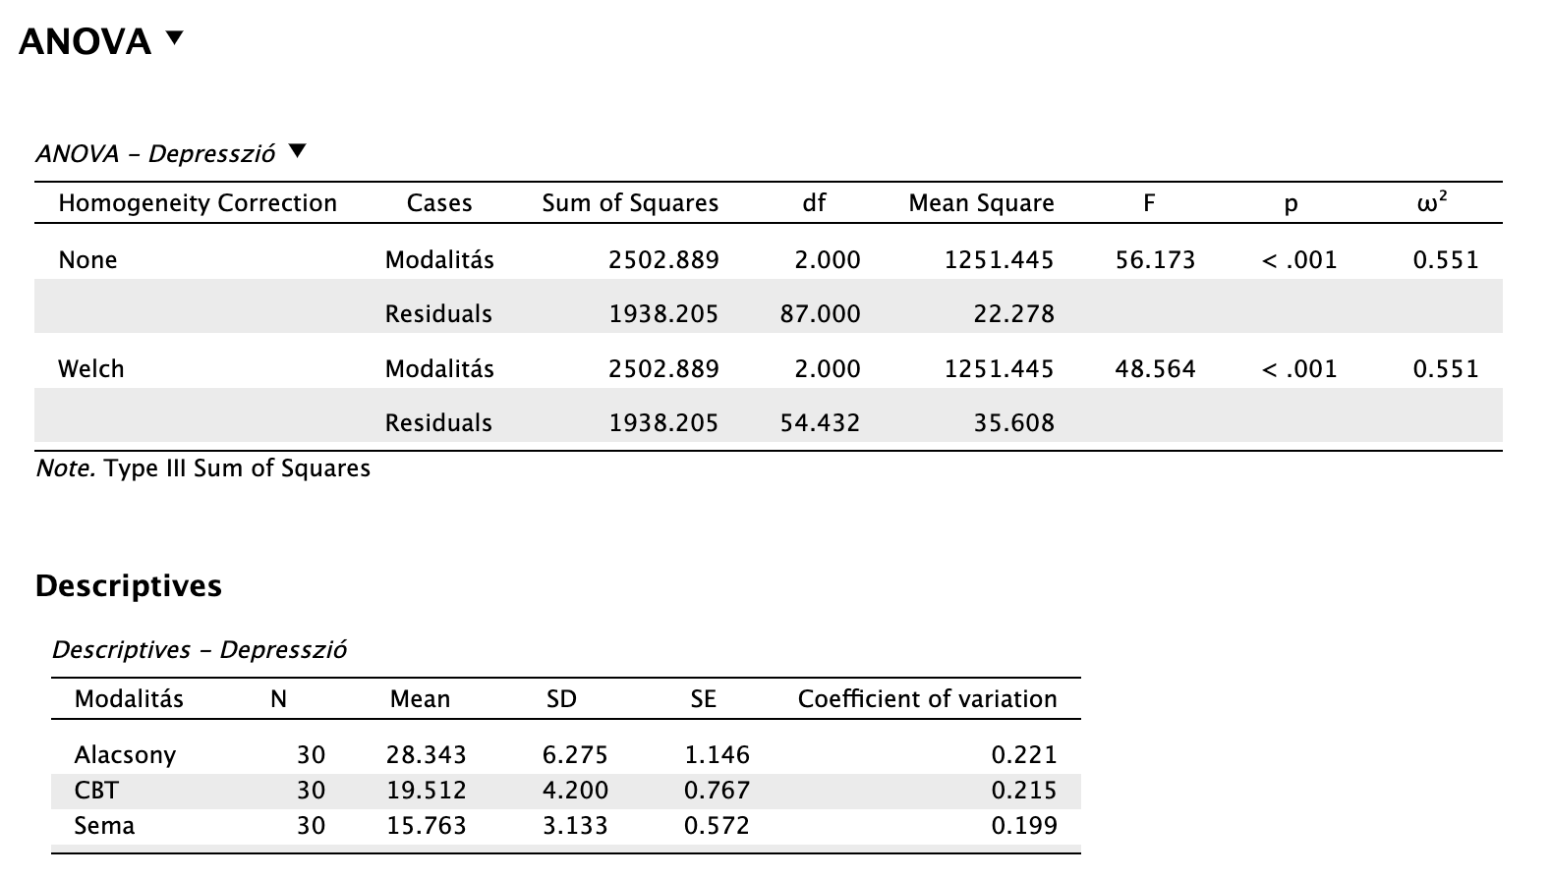Click the Sum of Squares column header
1551x878 pixels.
pos(629,203)
